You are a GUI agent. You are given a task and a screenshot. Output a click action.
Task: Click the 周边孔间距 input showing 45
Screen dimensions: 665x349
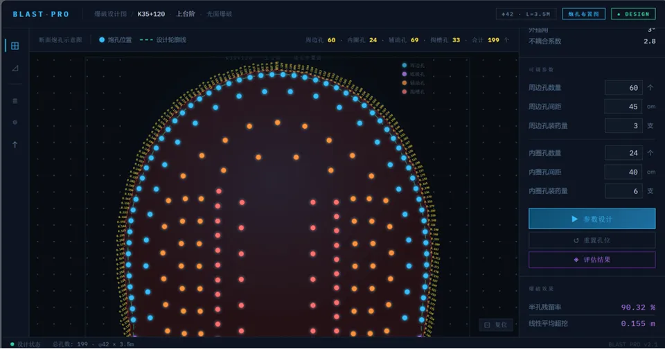[x=623, y=107]
